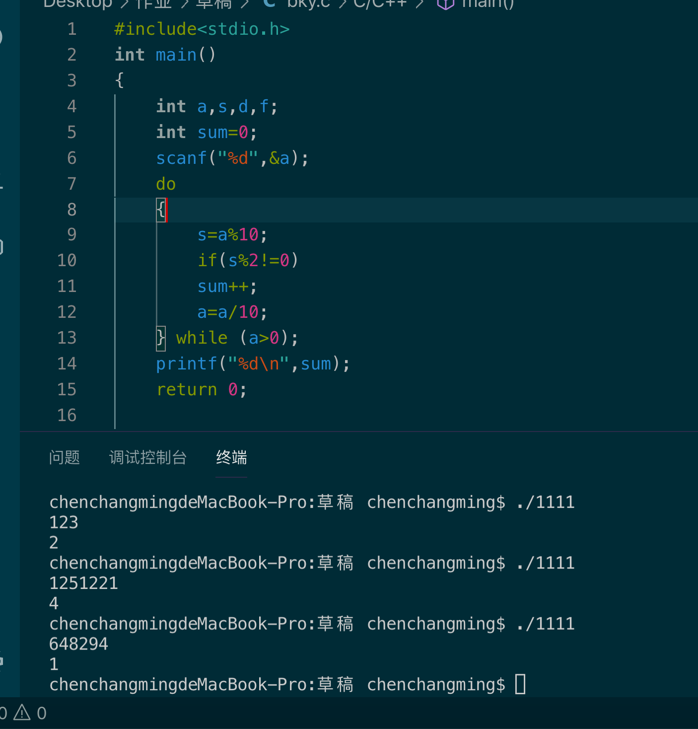The image size is (698, 729).
Task: Click terminal output '4' below 1251221
Action: (x=54, y=603)
